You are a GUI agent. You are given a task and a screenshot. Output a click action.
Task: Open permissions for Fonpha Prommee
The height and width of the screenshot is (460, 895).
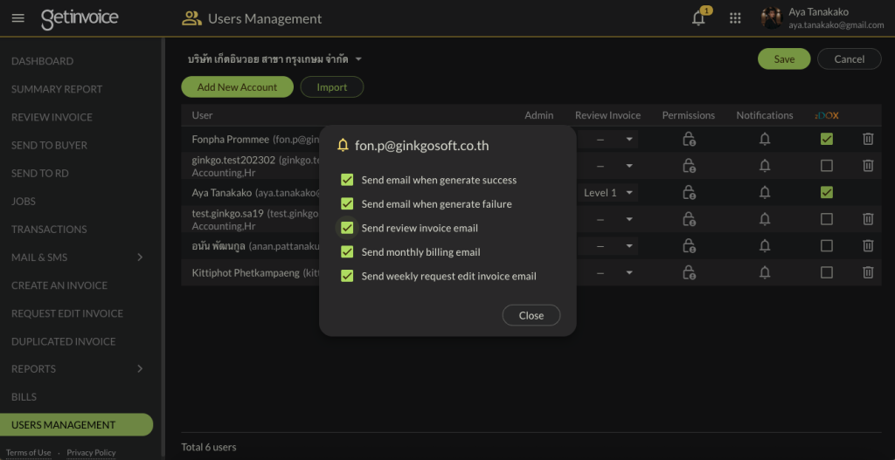(689, 139)
